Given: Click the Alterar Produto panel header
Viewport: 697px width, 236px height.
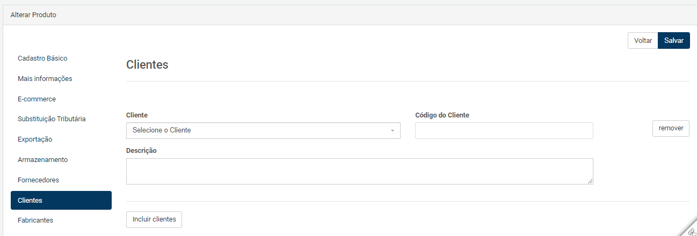Looking at the screenshot, I should 348,15.
